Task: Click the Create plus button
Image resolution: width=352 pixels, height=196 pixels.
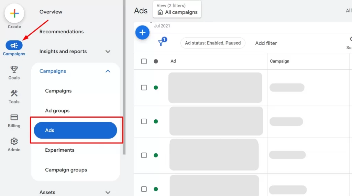Action: pyautogui.click(x=14, y=14)
